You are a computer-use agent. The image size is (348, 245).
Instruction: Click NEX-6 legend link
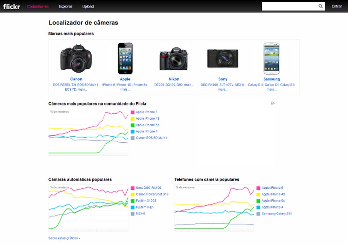[140, 214]
